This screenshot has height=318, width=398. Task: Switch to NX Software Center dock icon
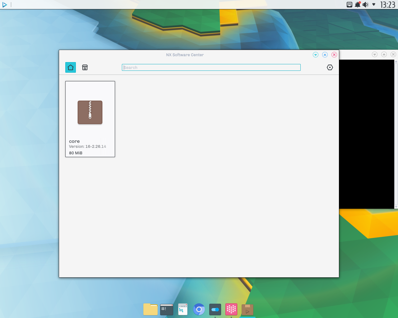pos(248,309)
